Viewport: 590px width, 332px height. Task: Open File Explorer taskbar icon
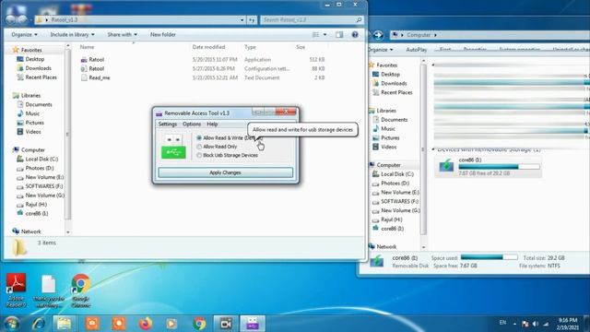64,324
